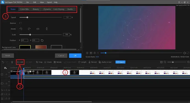Screen dimensions: 190x103
Task: Open the Export menu in the menu bar
Action: 49,2
